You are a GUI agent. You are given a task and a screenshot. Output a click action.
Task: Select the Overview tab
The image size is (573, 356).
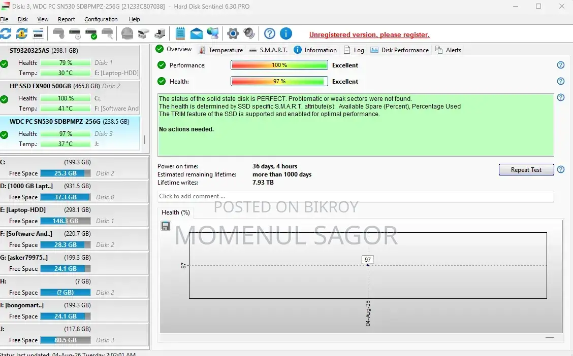point(174,49)
